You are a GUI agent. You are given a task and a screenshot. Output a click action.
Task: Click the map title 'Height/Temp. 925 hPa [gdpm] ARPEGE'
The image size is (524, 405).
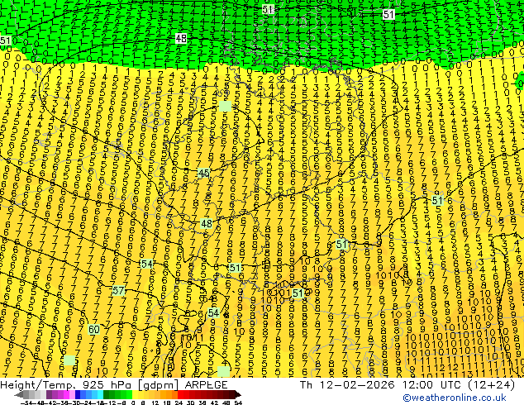point(113,384)
